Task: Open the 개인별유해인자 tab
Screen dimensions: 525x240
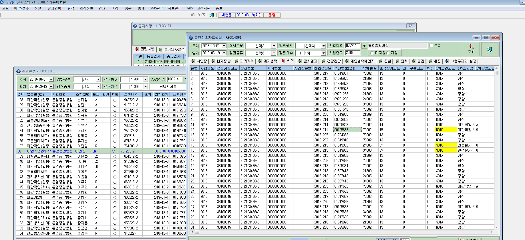Action: (360, 61)
